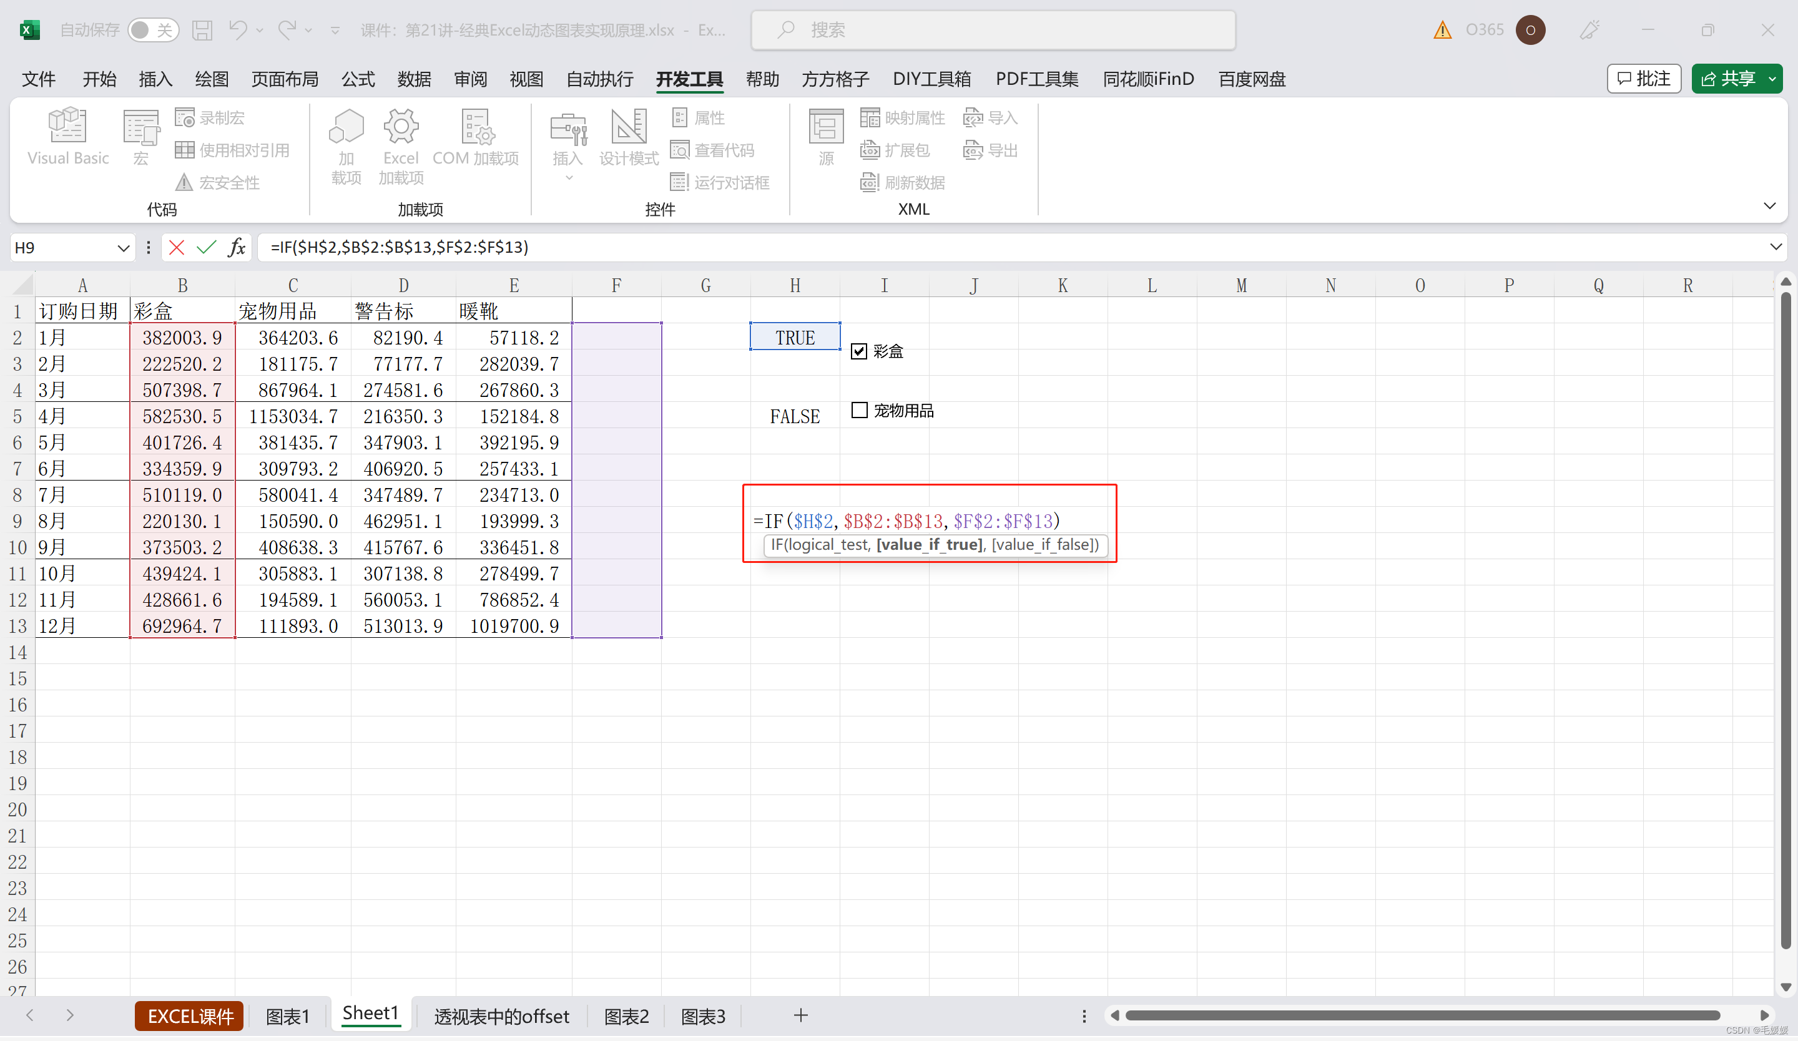
Task: Open the EXCEL课件 sheet tab
Action: tap(190, 1016)
